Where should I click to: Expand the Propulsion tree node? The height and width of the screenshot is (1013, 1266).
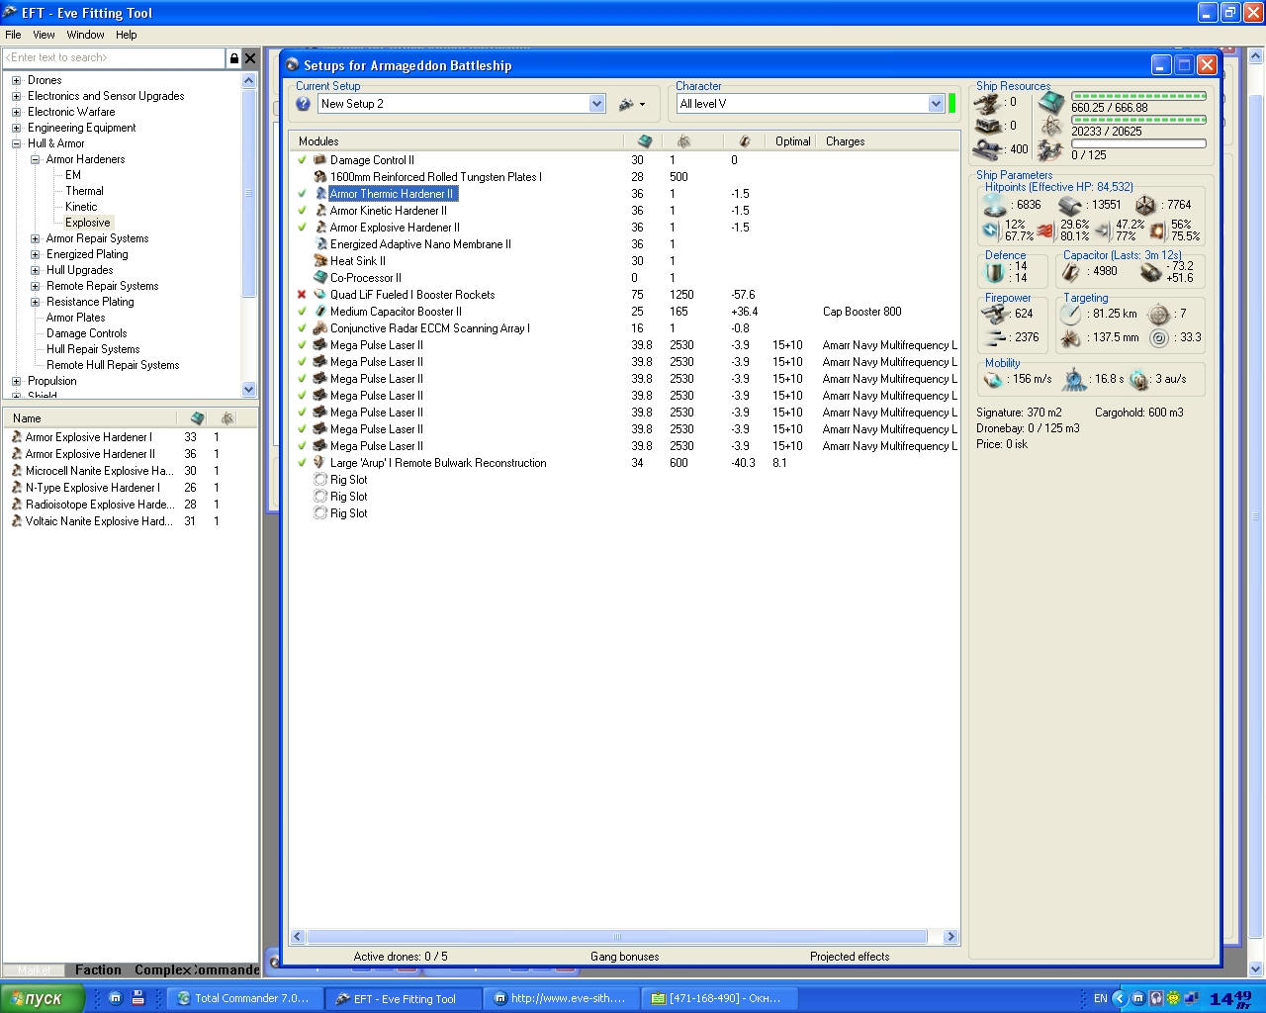click(16, 381)
